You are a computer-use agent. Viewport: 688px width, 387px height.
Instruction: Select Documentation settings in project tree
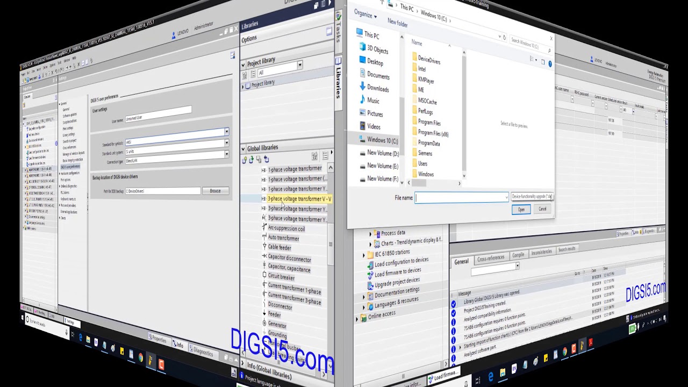tap(397, 292)
